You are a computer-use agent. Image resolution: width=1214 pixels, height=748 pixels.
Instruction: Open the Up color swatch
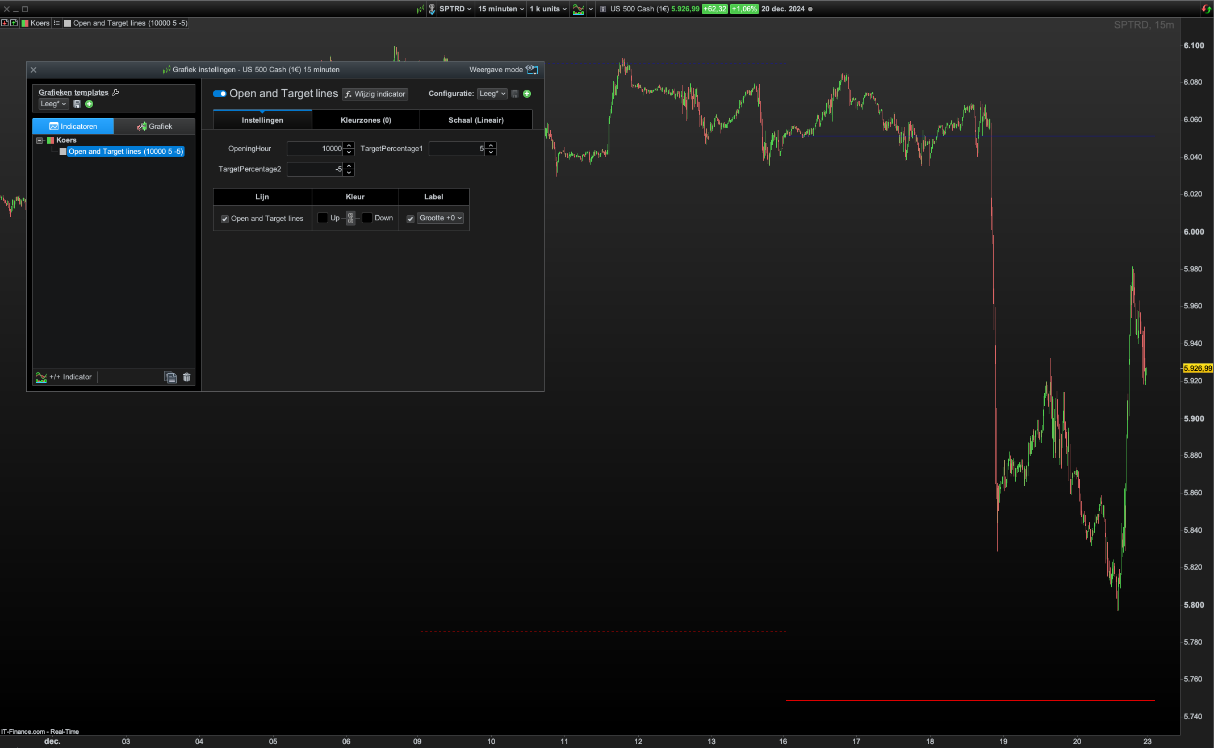pyautogui.click(x=323, y=218)
